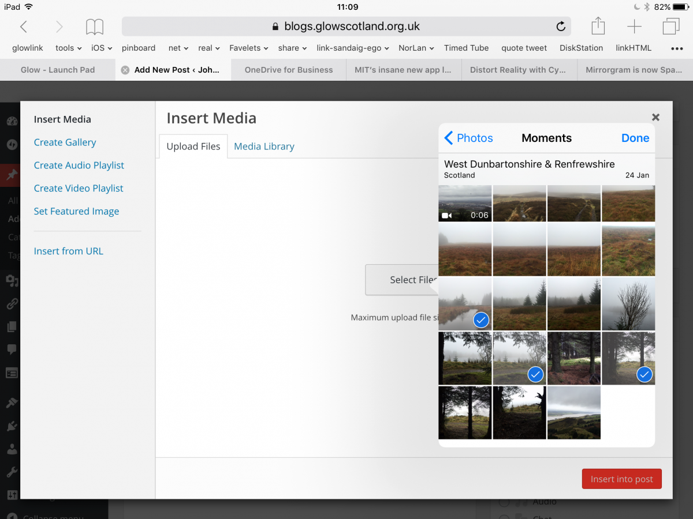Show more bookmarks with the ellipsis
This screenshot has height=519, width=693.
677,48
